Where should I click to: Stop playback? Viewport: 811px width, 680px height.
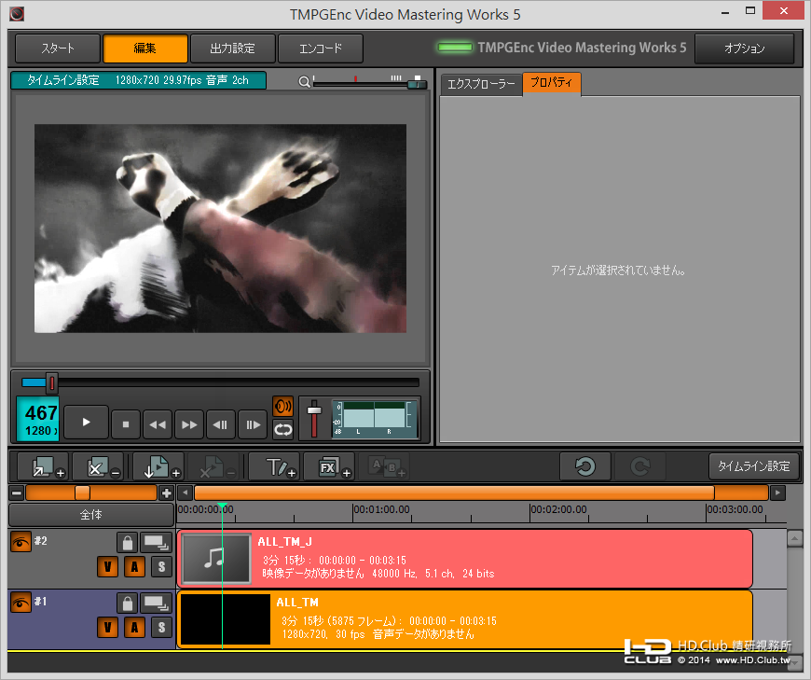(126, 424)
